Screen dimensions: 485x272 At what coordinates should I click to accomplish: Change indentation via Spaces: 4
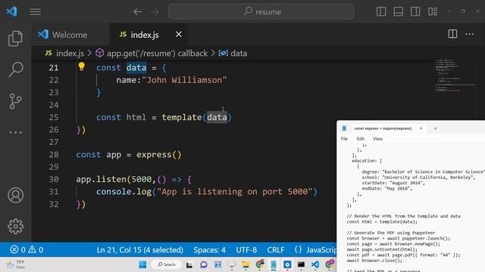click(x=209, y=249)
